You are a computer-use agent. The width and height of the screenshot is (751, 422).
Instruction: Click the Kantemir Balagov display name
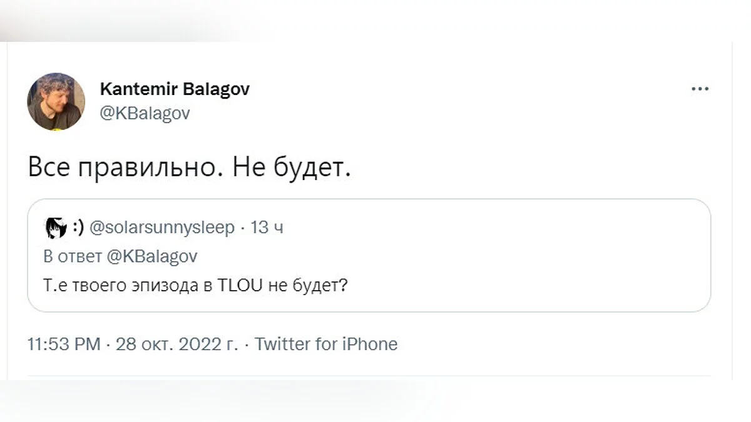click(x=175, y=89)
